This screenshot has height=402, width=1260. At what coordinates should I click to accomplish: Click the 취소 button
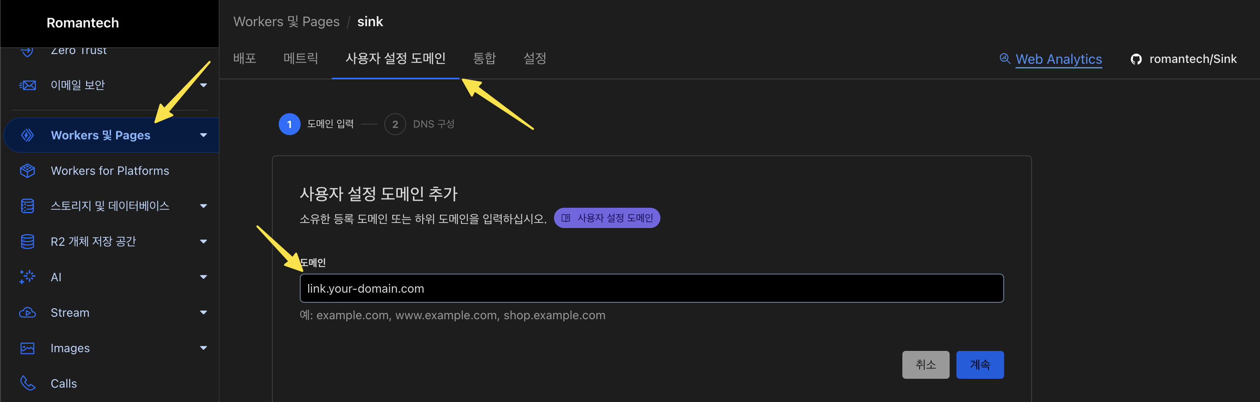point(926,365)
